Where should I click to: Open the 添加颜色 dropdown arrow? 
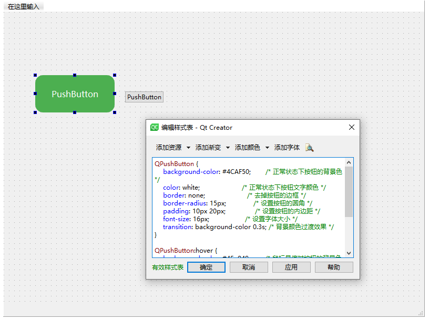pos(267,148)
